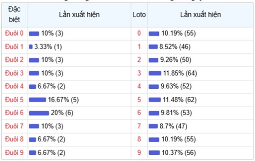Select Loto number 3
The width and height of the screenshot is (255, 161).
(x=139, y=73)
